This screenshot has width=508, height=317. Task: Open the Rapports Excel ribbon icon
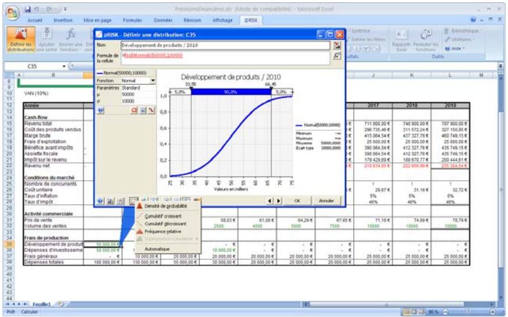[x=401, y=39]
